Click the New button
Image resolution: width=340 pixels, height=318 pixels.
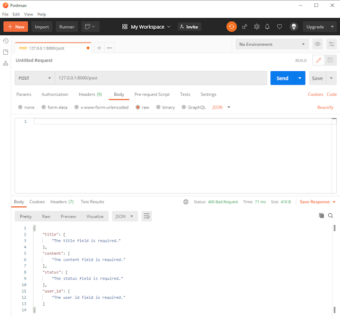tap(15, 27)
